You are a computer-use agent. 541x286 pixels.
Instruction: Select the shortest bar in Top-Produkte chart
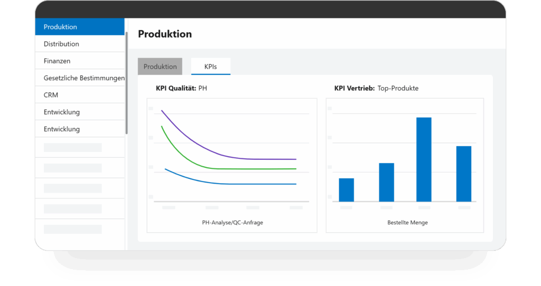click(x=346, y=190)
